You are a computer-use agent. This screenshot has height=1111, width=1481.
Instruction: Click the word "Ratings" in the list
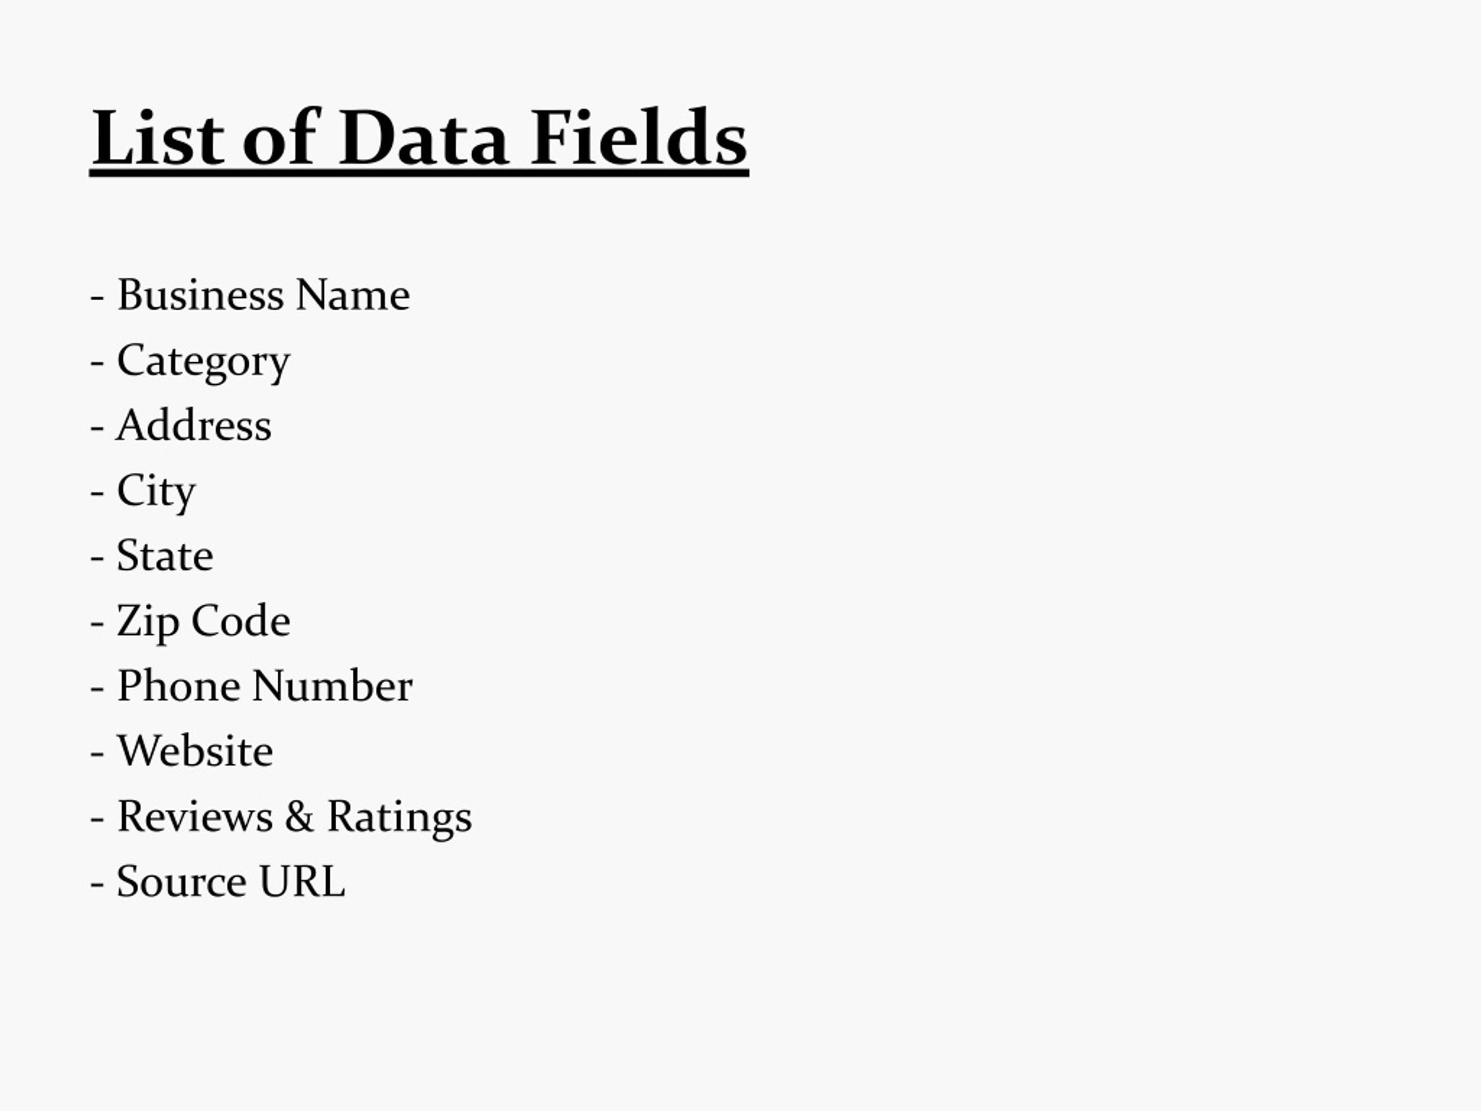399,817
